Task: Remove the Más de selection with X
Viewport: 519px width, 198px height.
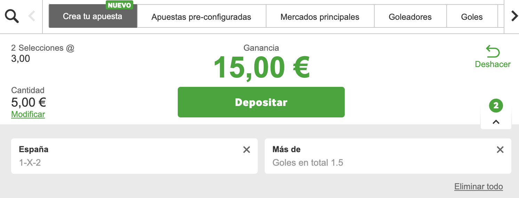Action: click(500, 150)
